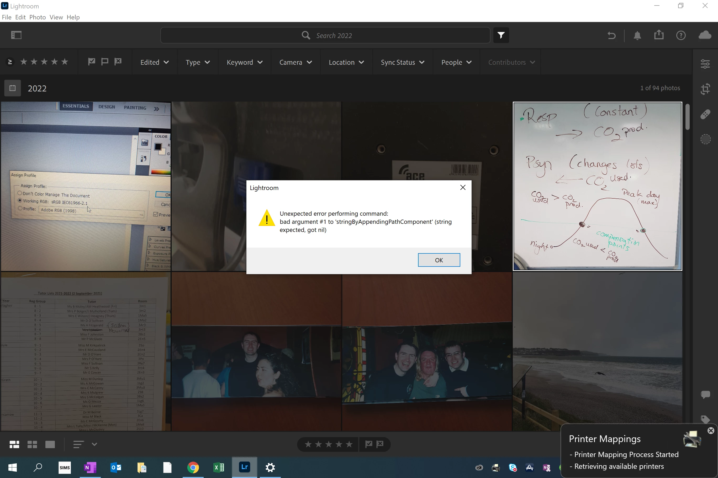718x478 pixels.
Task: Click OK in the error dialog
Action: pyautogui.click(x=439, y=260)
